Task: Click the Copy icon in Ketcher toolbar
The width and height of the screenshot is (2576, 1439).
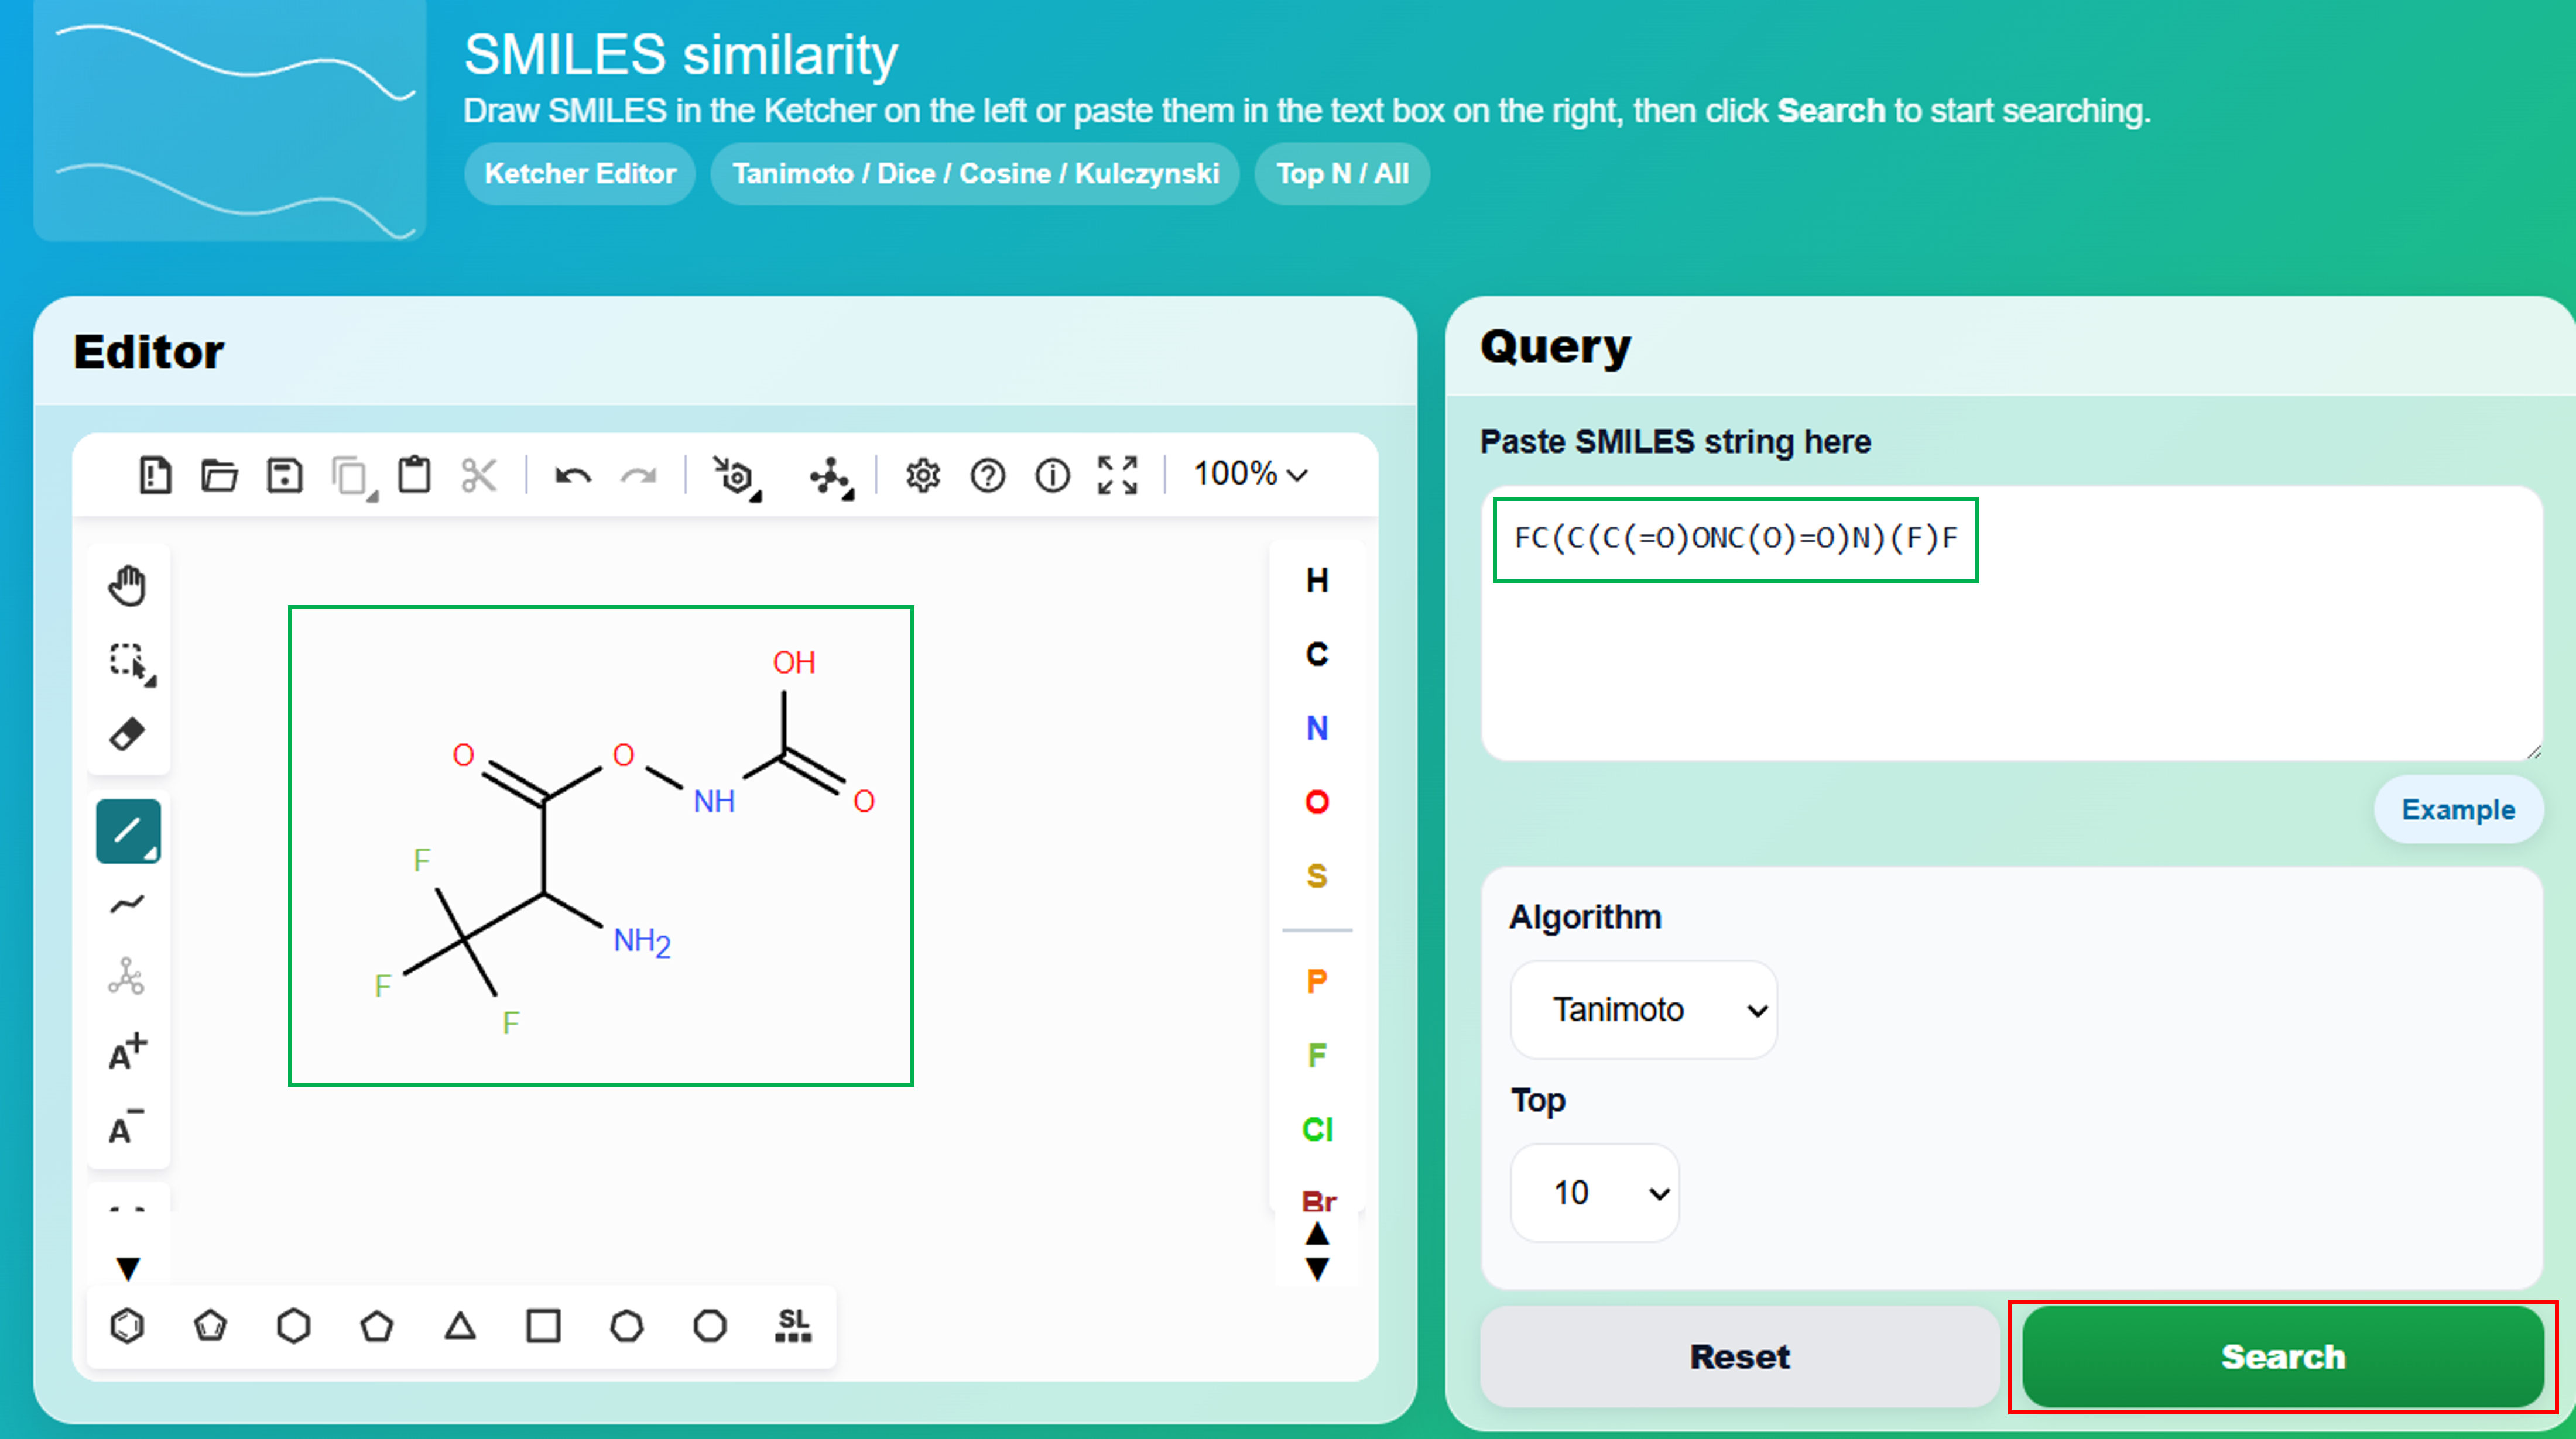Action: [352, 477]
